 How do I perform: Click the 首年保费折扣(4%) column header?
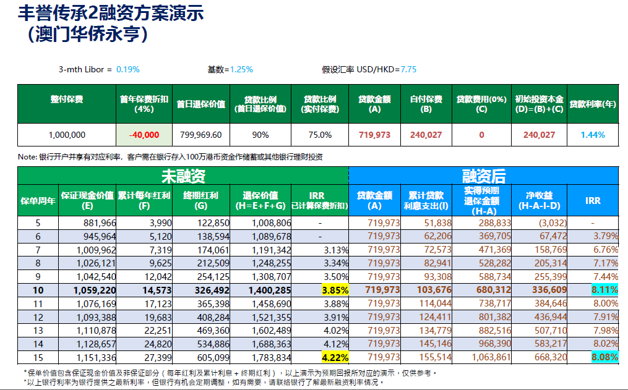144,104
